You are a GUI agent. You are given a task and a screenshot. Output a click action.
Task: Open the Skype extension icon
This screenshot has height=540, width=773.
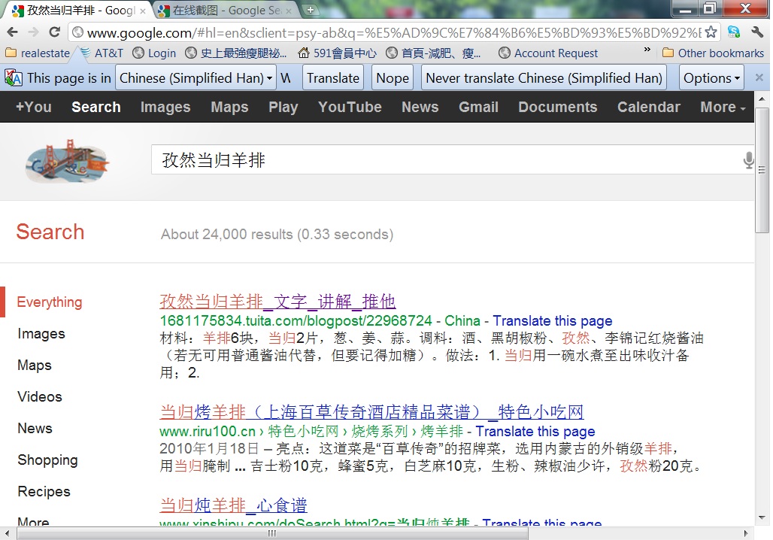click(x=734, y=32)
